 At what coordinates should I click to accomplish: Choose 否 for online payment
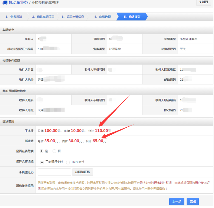pyautogui.click(x=54, y=151)
